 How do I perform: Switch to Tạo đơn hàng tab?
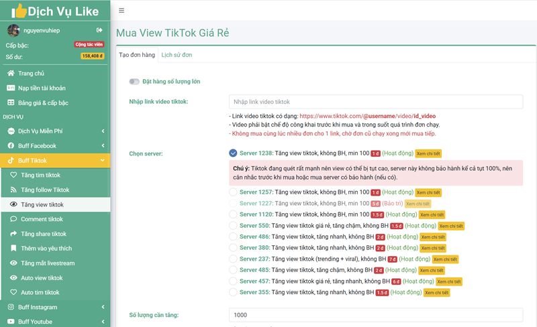137,55
